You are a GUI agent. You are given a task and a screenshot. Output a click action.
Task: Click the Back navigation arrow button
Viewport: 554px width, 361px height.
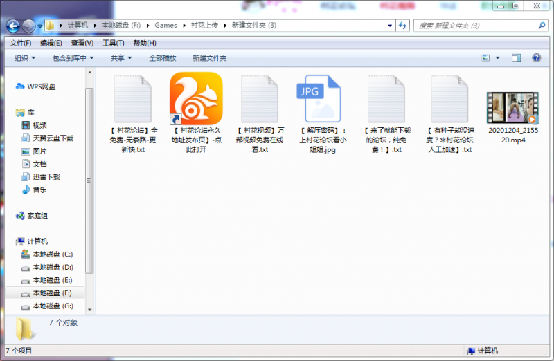(x=12, y=26)
